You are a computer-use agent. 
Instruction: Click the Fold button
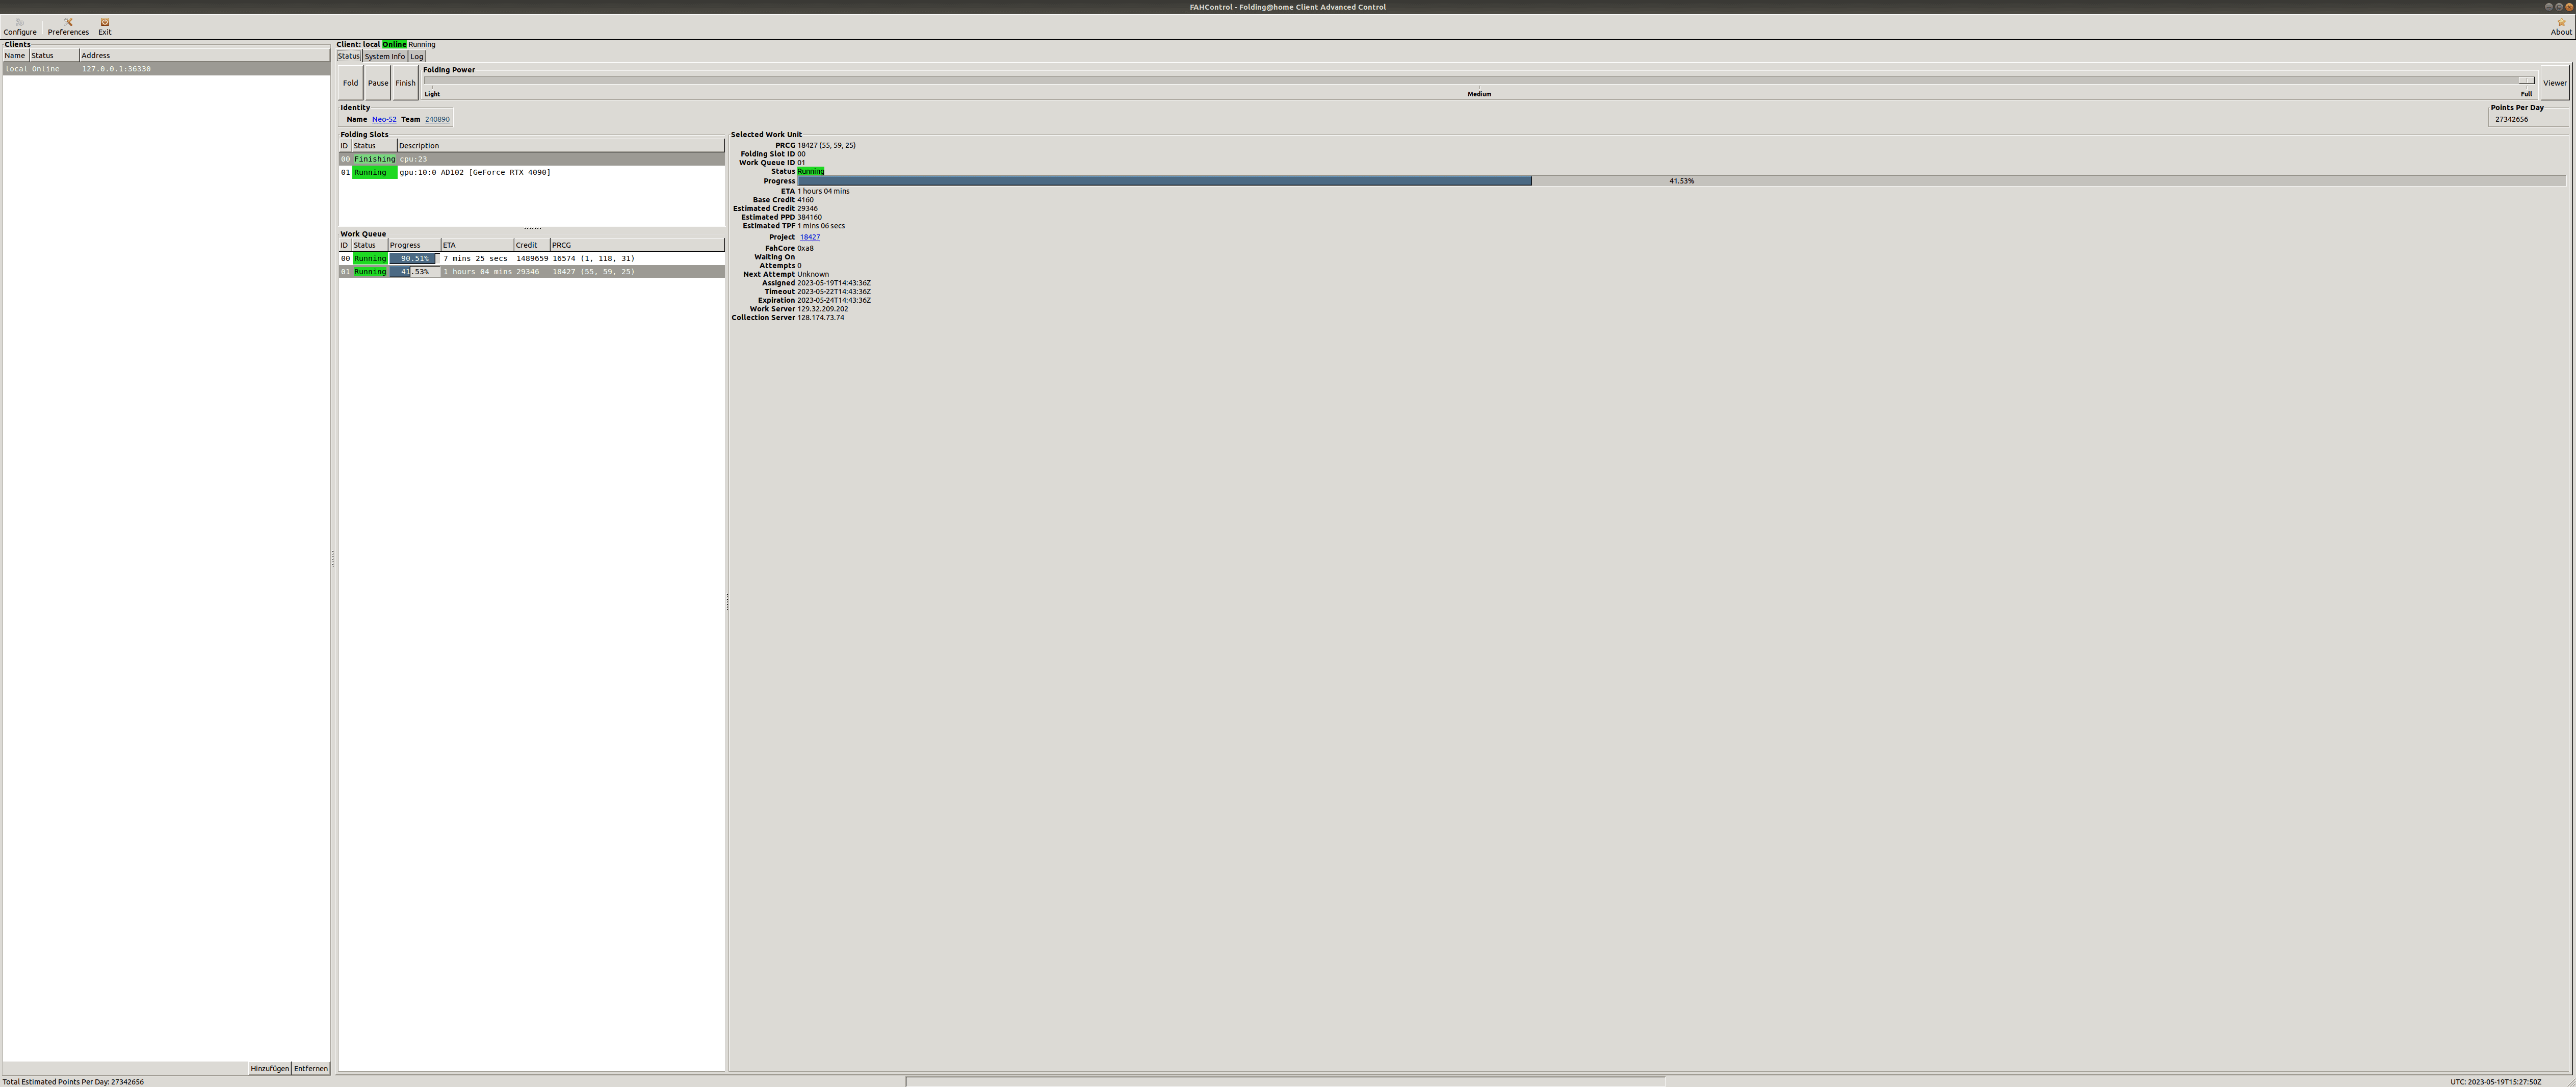pos(350,83)
